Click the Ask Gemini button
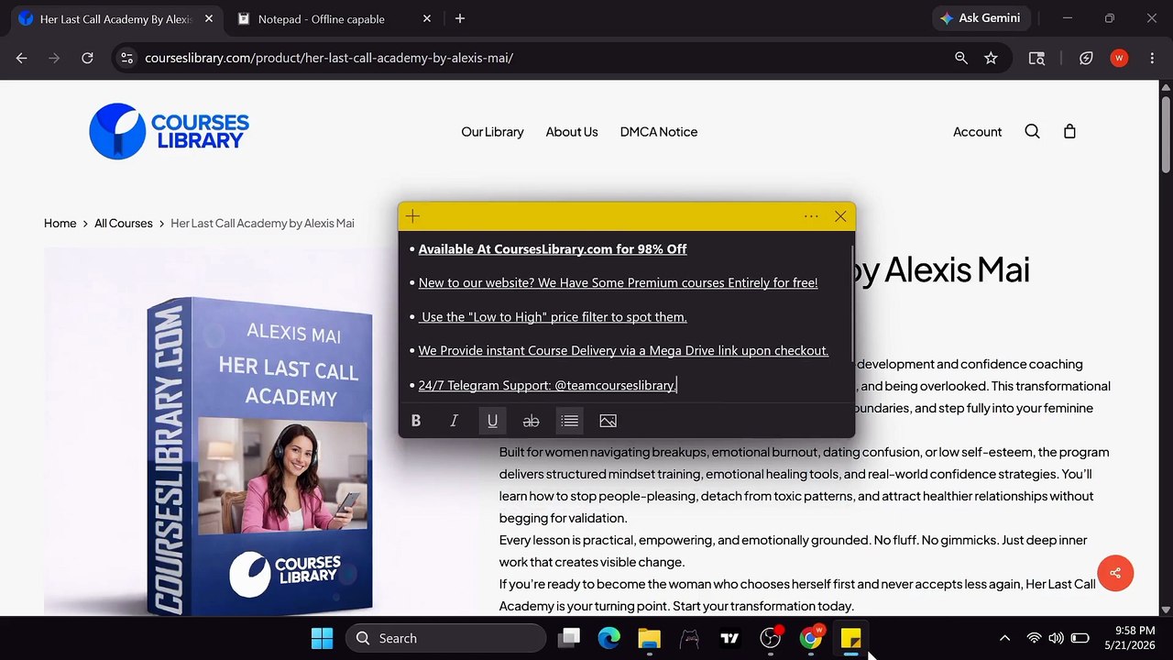 click(x=981, y=18)
